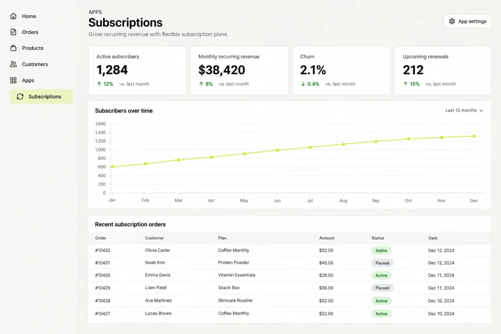501x334 pixels.
Task: Click the Order column header
Action: pyautogui.click(x=101, y=238)
